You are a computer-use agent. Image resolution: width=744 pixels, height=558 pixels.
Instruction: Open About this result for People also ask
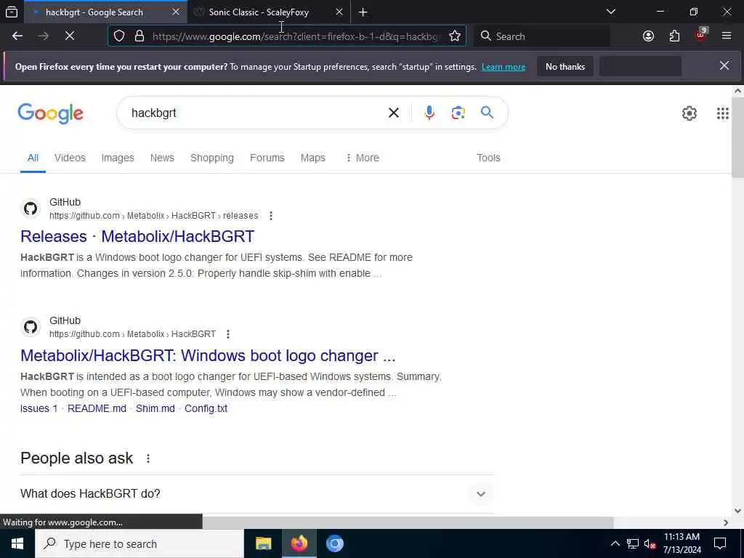[148, 458]
